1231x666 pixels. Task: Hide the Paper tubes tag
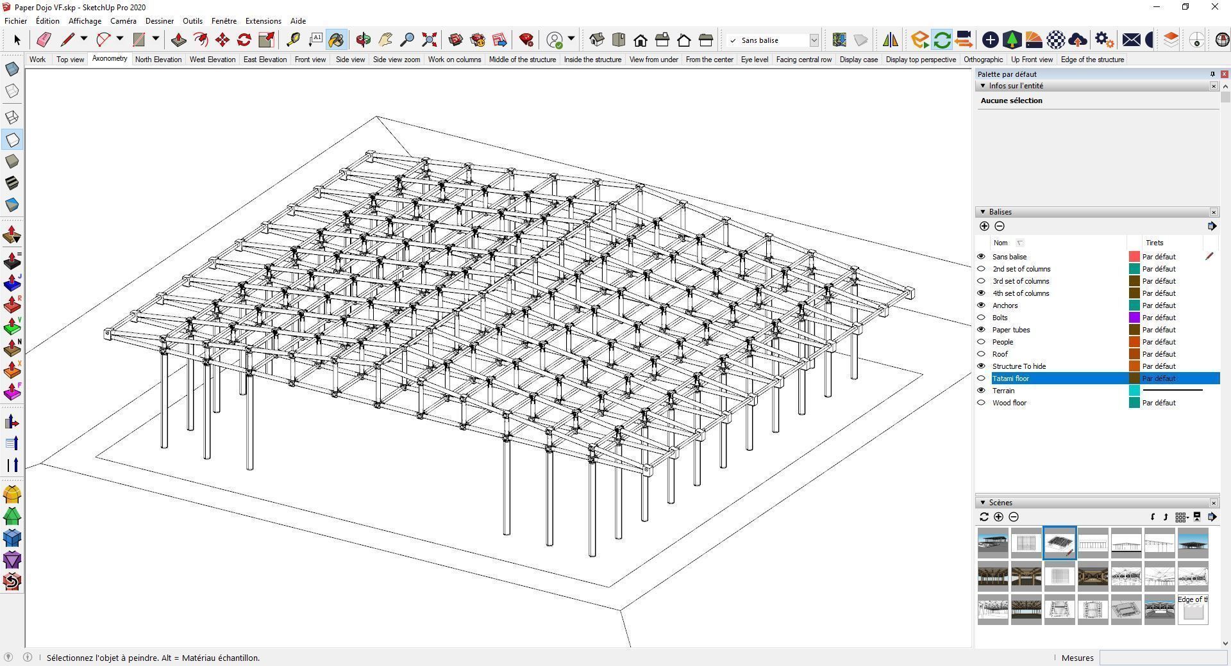[981, 330]
